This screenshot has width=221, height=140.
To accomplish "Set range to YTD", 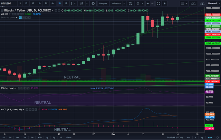I will click(x=40, y=138).
